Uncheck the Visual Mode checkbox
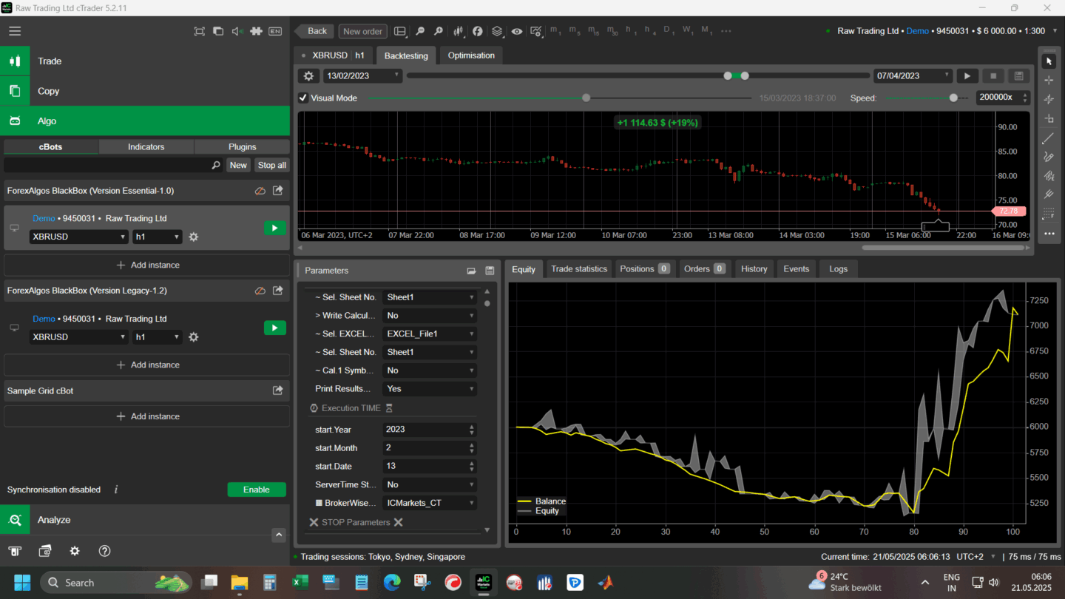Image resolution: width=1065 pixels, height=599 pixels. click(303, 98)
